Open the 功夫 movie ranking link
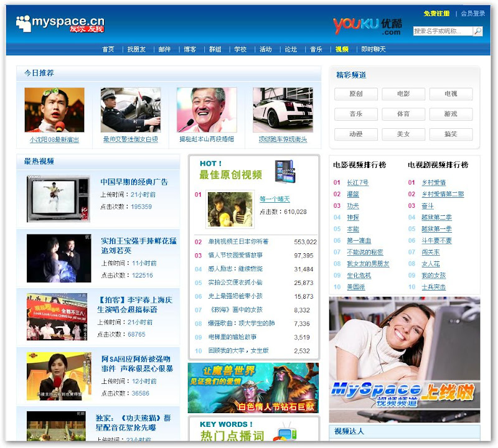Image resolution: width=498 pixels, height=448 pixels. point(353,206)
